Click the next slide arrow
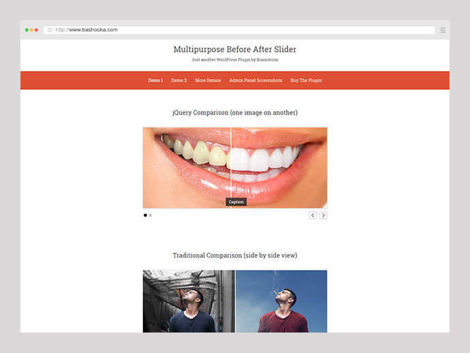The height and width of the screenshot is (353, 470). (323, 215)
